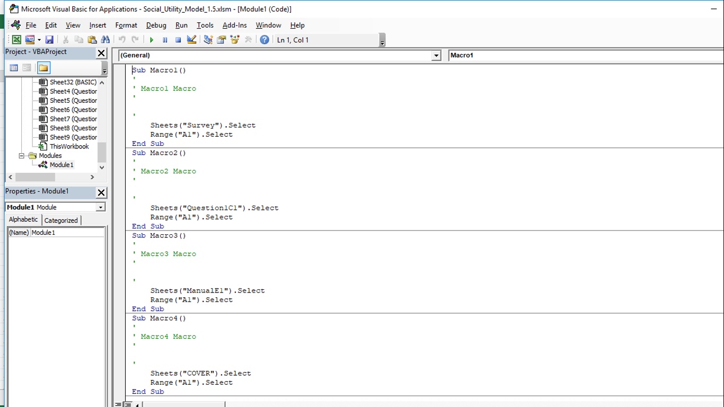Click project tree scroll up arrow
This screenshot has height=407, width=724.
(x=102, y=82)
